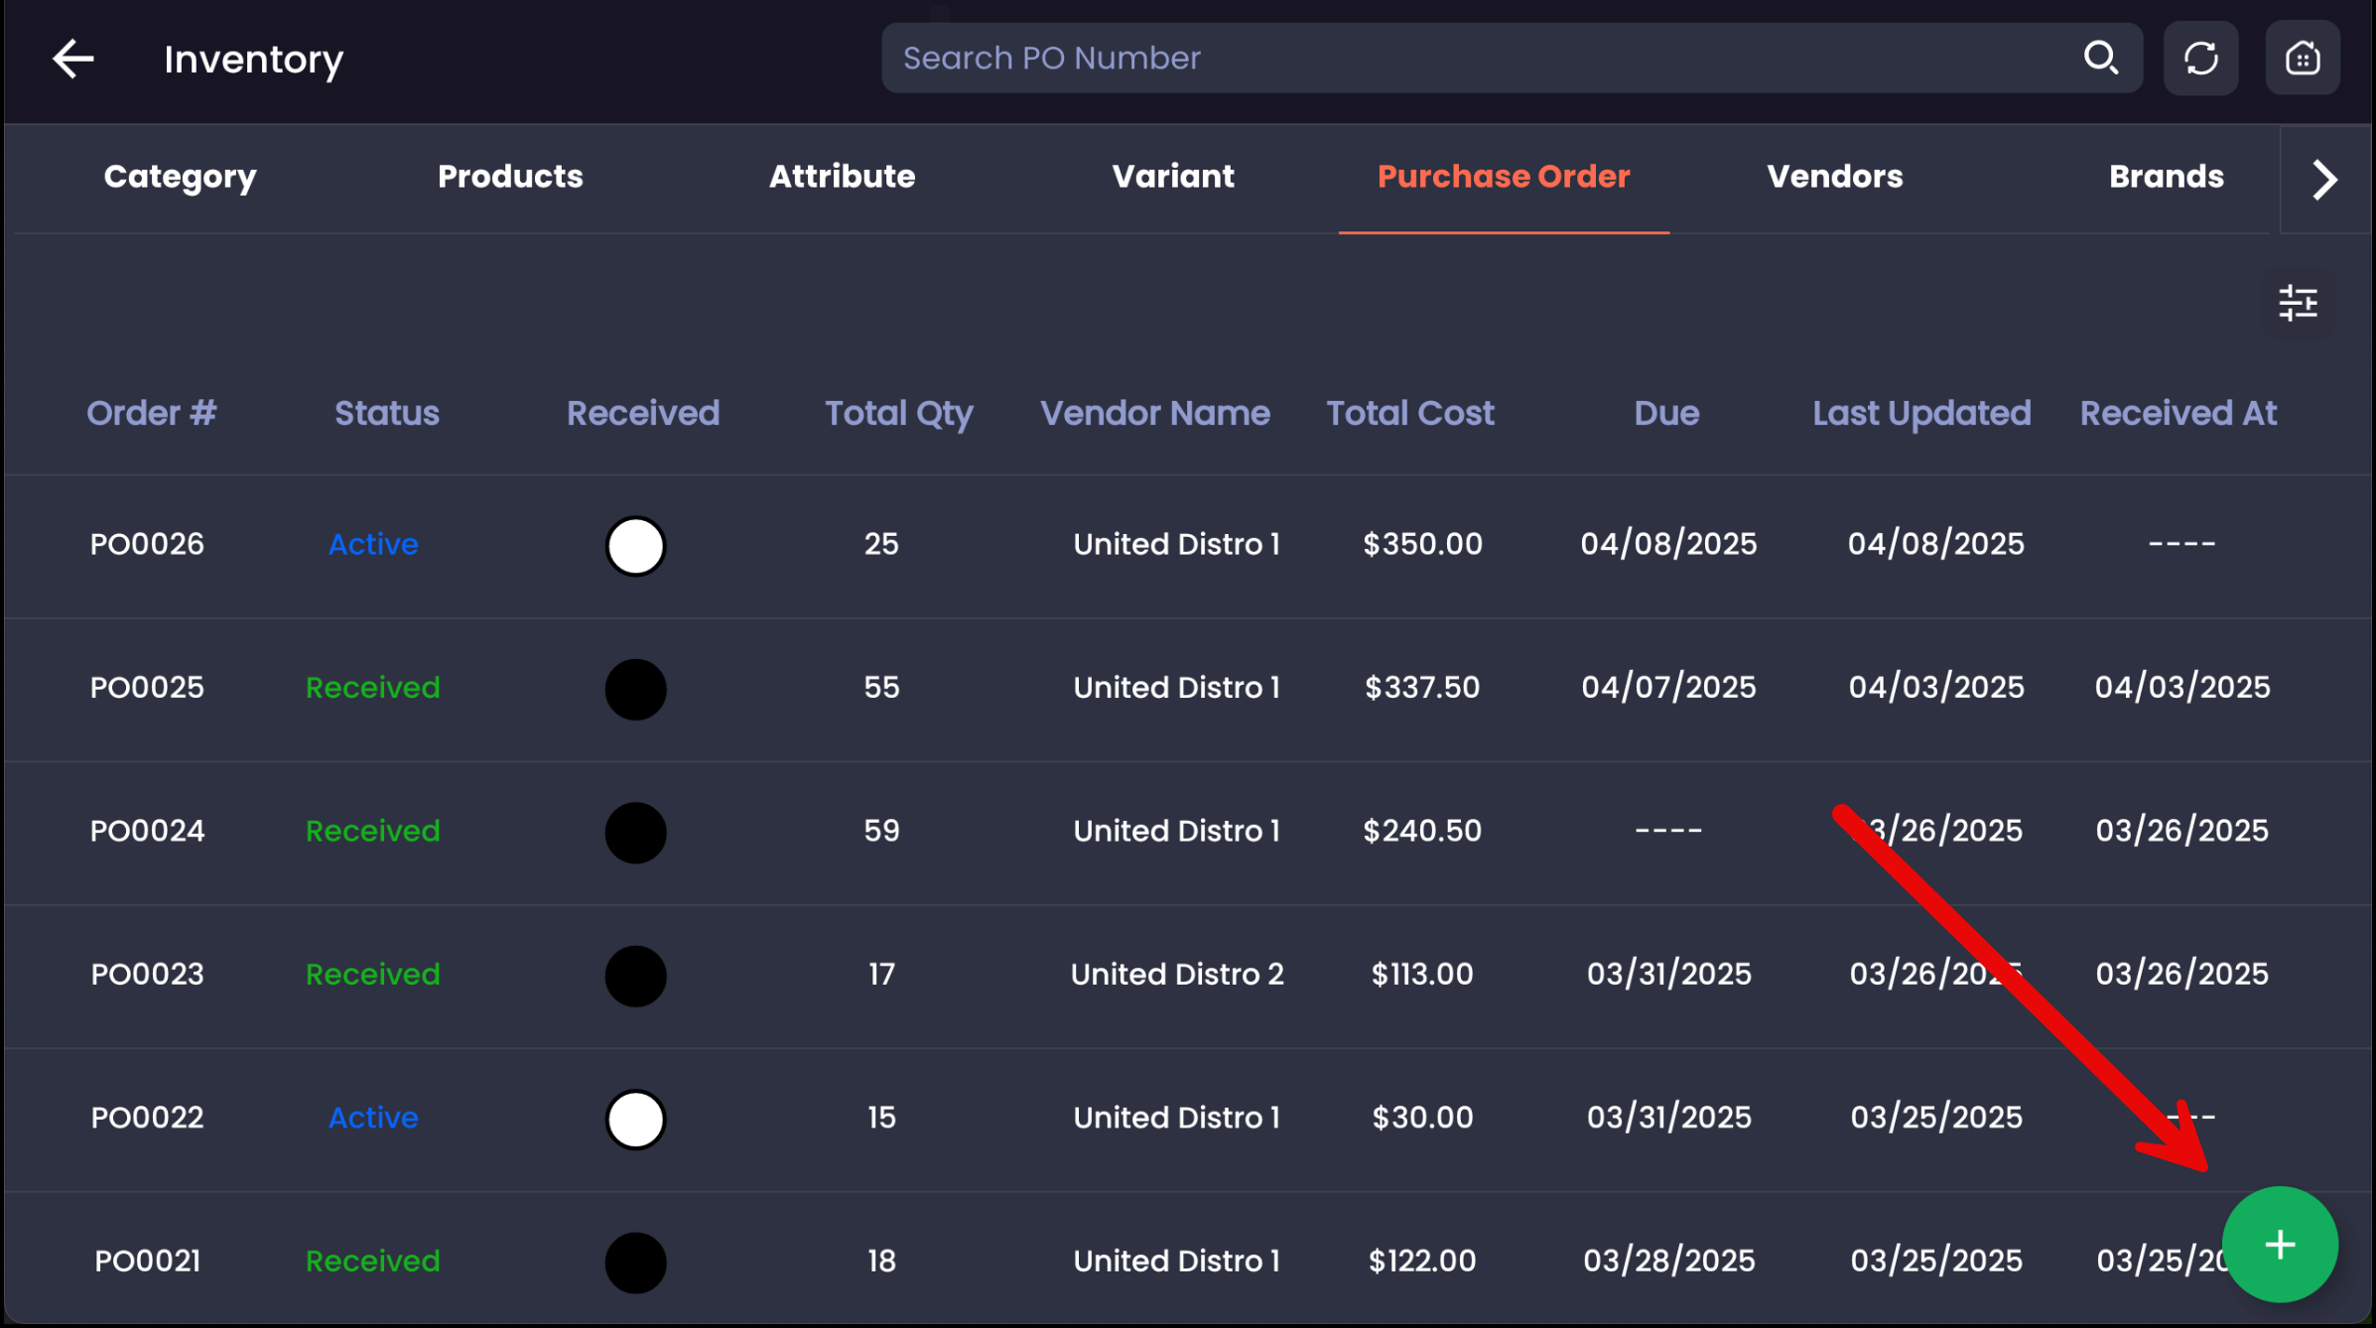The height and width of the screenshot is (1328, 2376).
Task: Switch to the Vendors tab
Action: pos(1834,177)
